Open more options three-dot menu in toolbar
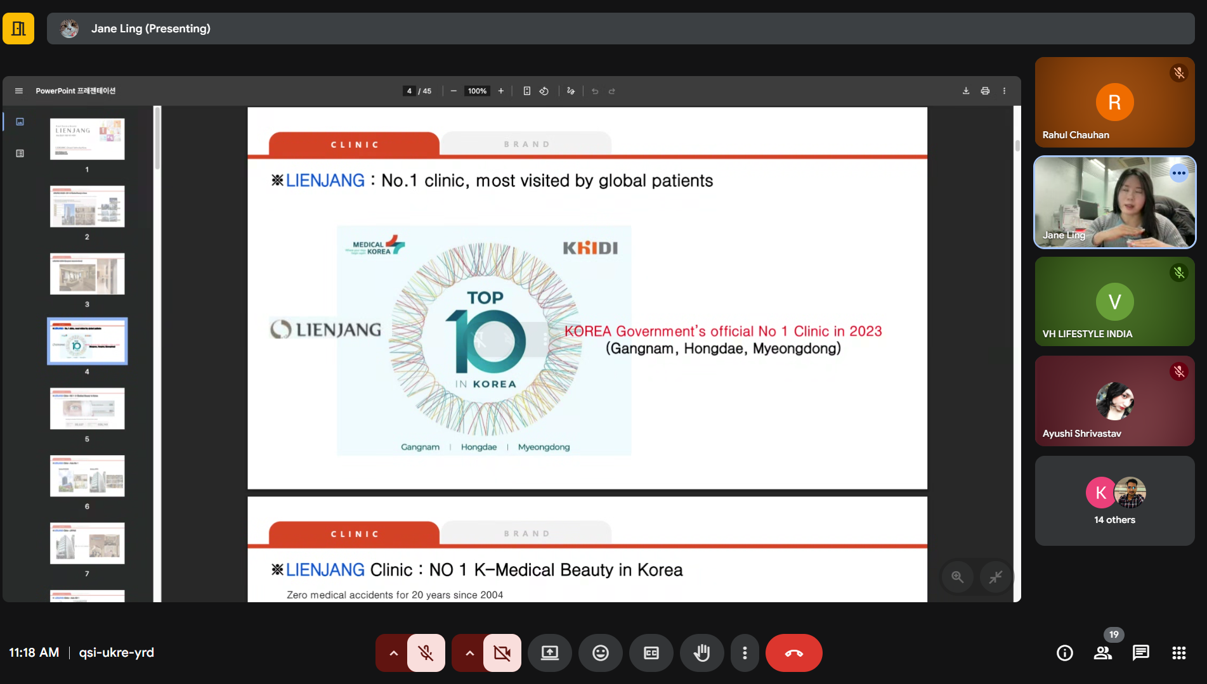 [745, 652]
